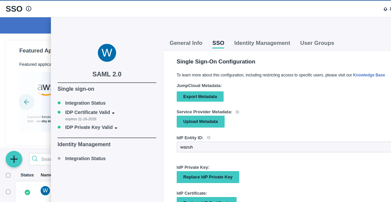Click the W icon in the applications table row
The image size is (391, 202).
click(45, 191)
